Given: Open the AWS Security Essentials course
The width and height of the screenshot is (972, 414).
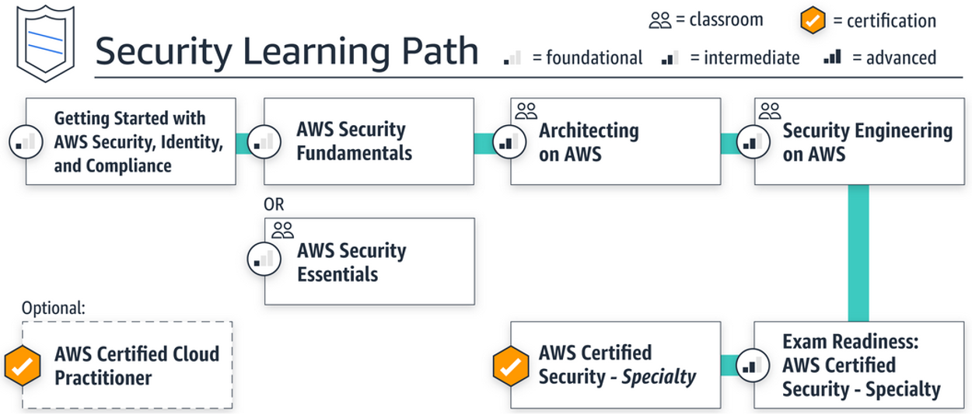Looking at the screenshot, I should 369,261.
